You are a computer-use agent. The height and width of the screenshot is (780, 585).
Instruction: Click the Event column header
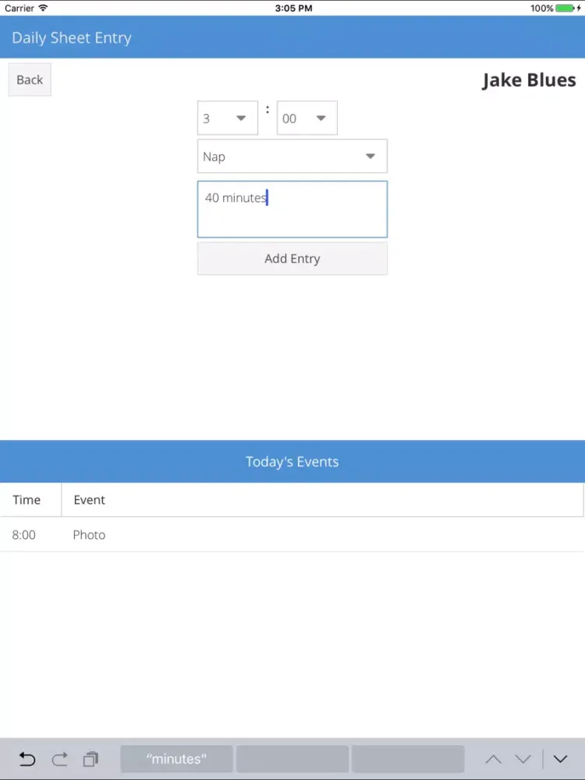click(89, 500)
